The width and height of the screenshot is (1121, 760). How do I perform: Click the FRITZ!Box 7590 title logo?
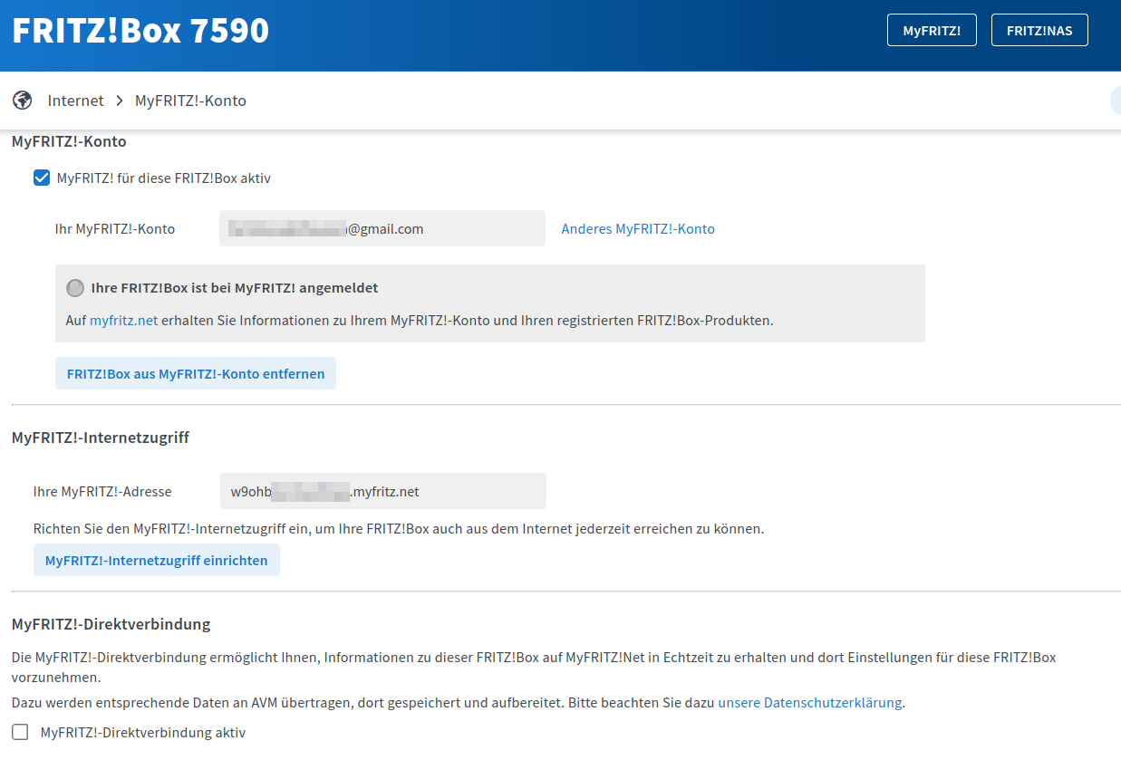(140, 31)
